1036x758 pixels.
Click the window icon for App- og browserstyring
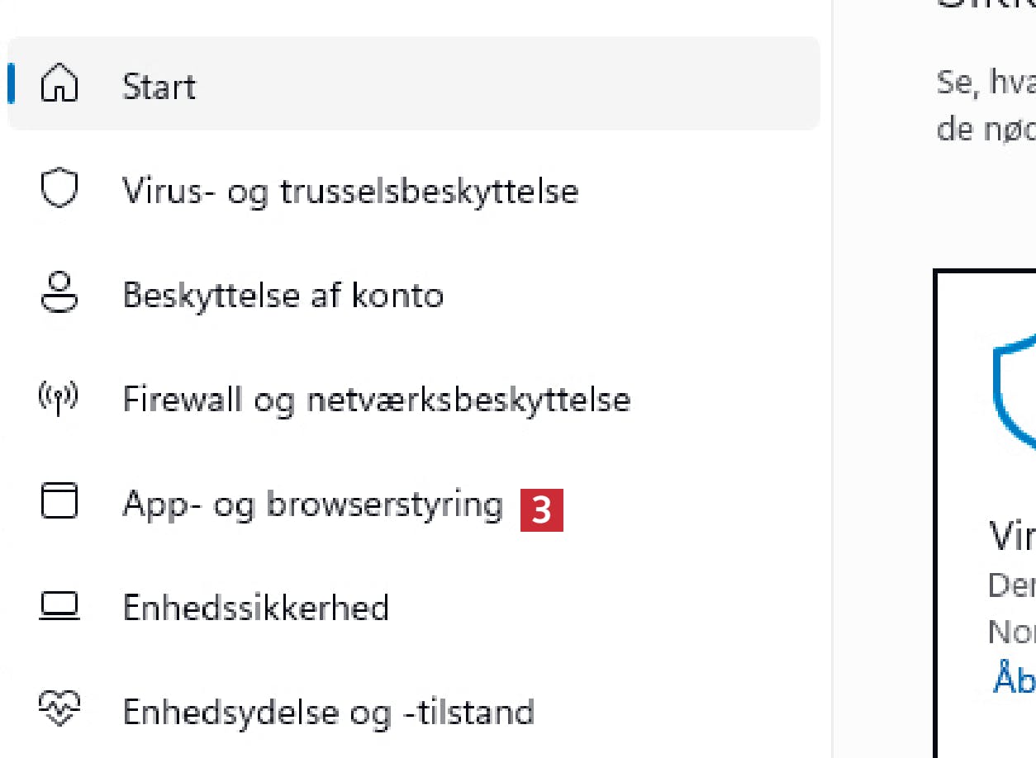point(59,503)
